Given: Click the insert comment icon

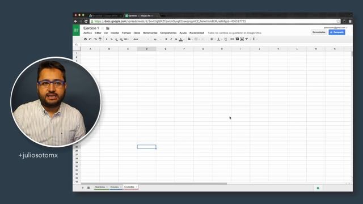Looking at the screenshot, I should [237, 39].
